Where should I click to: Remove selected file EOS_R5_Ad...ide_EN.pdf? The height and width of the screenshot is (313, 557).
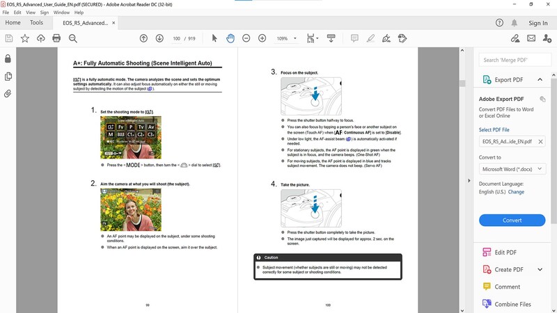pyautogui.click(x=540, y=142)
